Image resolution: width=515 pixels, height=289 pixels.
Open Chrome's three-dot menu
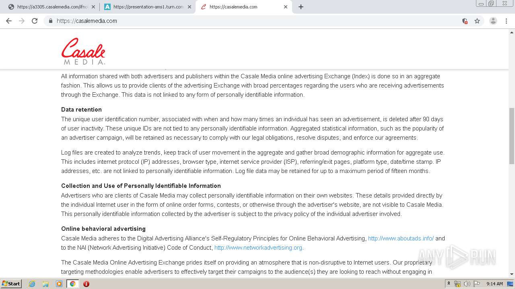click(x=506, y=21)
